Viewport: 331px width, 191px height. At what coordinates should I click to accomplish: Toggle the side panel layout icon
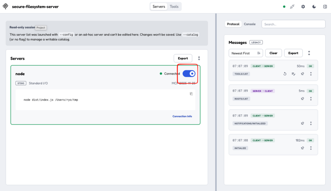pos(325,7)
